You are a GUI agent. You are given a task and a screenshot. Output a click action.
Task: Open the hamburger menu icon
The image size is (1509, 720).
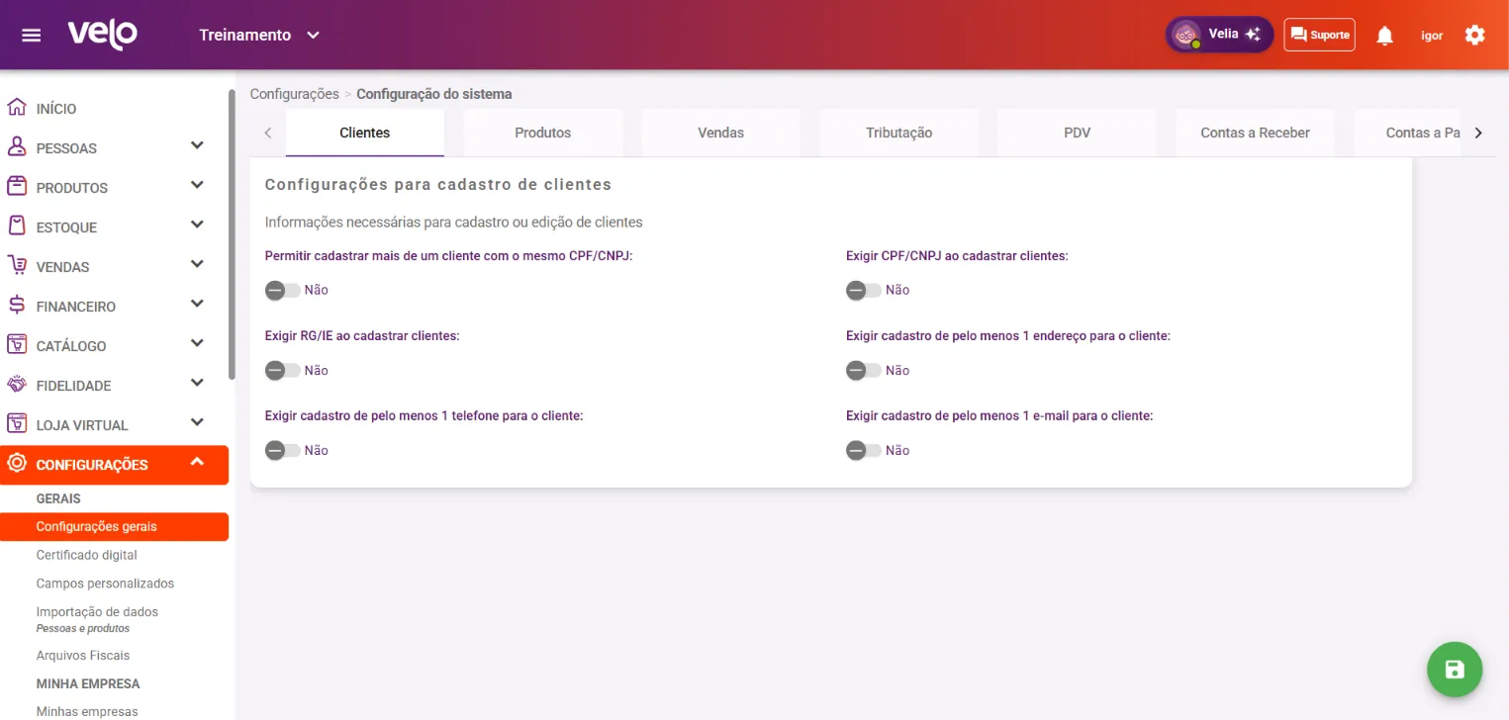pos(32,35)
